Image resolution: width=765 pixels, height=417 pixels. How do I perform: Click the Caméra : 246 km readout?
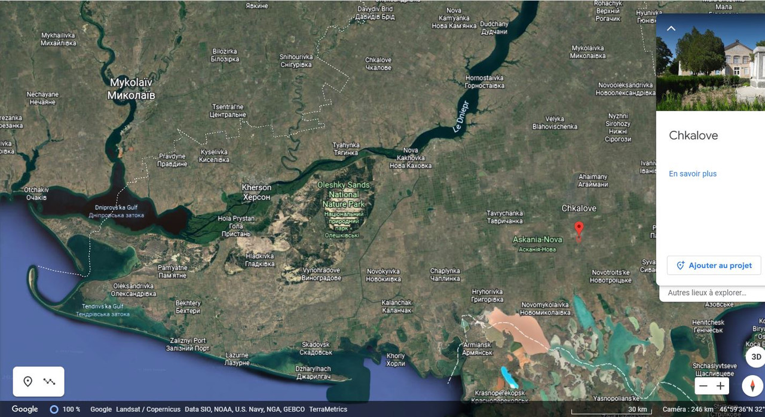point(688,410)
